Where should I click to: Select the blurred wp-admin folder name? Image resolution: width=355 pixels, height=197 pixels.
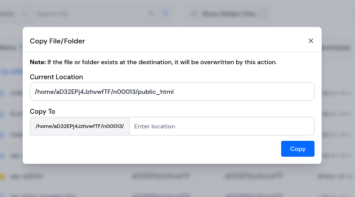coord(27,177)
